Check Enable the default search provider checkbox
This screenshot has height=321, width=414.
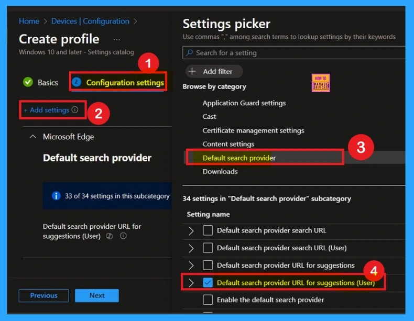pyautogui.click(x=208, y=300)
